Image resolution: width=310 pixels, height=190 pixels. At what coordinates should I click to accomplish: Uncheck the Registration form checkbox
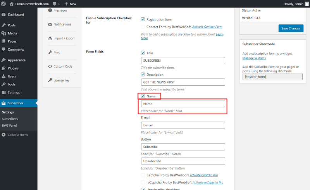pos(143,19)
